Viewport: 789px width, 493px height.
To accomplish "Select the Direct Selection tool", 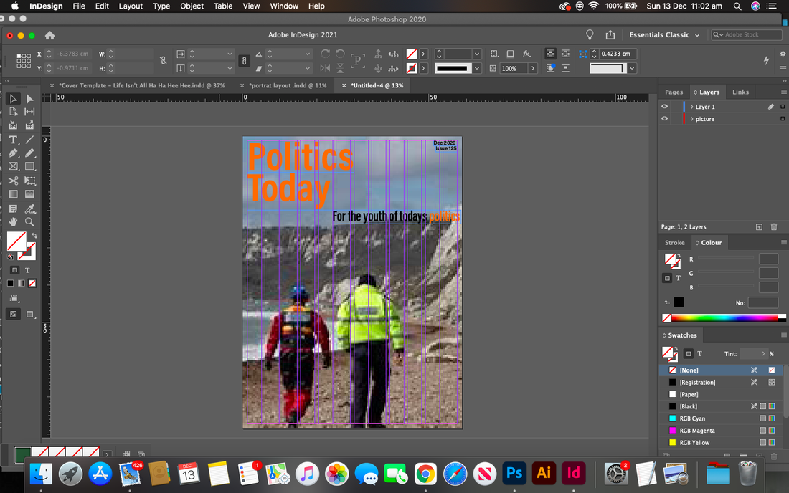I will point(29,98).
